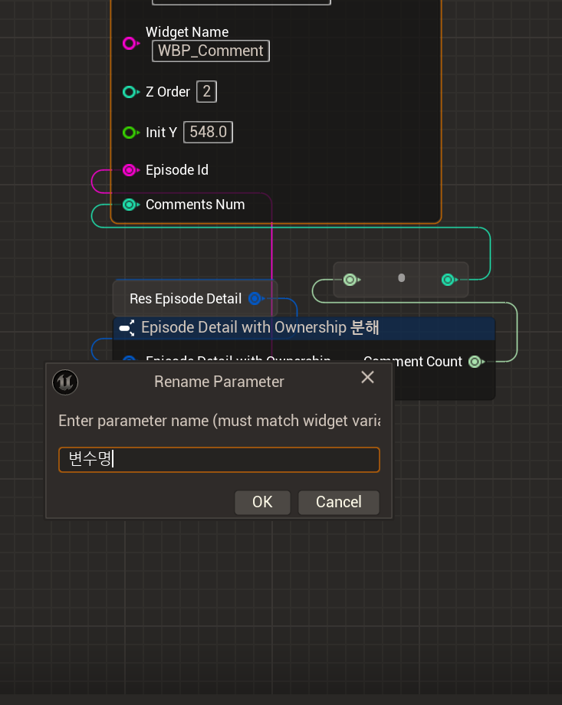Click the Comment Count output pin
This screenshot has height=705, width=562.
click(475, 362)
